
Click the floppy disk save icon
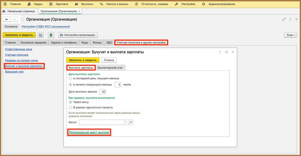click(x=40, y=35)
